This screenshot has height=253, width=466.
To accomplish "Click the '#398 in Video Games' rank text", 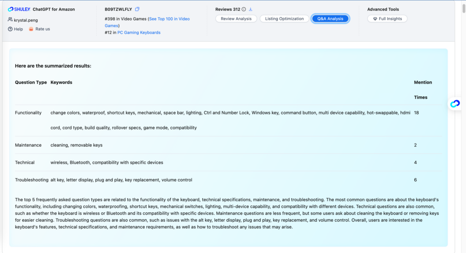I will pyautogui.click(x=126, y=19).
